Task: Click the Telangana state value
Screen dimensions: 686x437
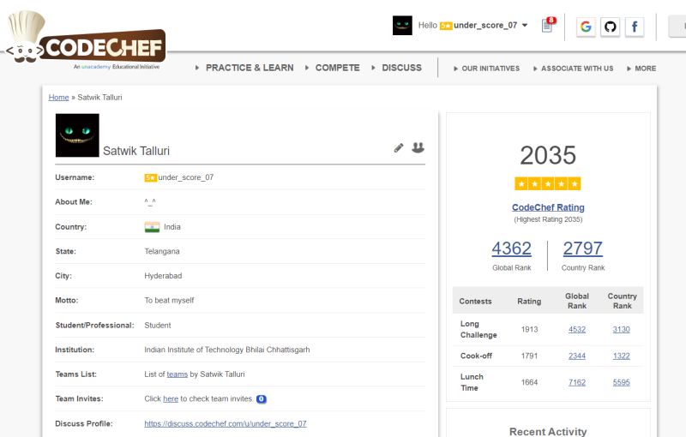Action: coord(162,251)
